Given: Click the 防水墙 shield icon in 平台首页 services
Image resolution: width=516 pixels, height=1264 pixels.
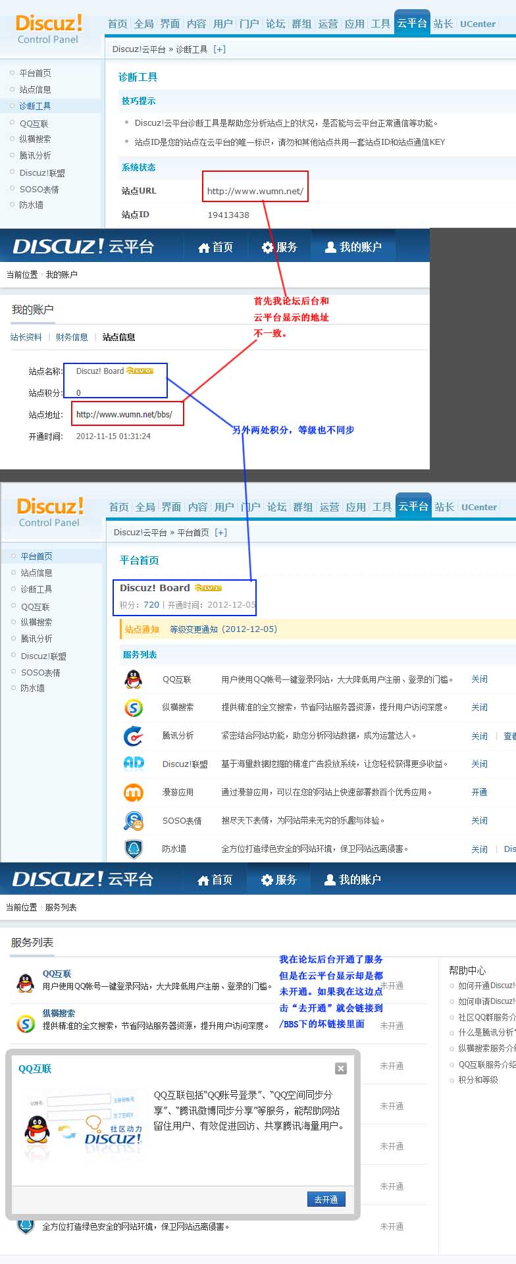Looking at the screenshot, I should click(134, 849).
